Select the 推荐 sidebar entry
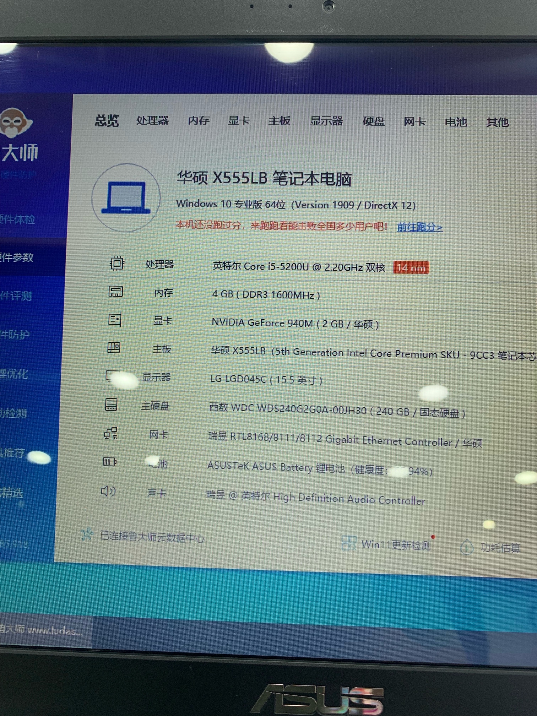 click(x=12, y=452)
